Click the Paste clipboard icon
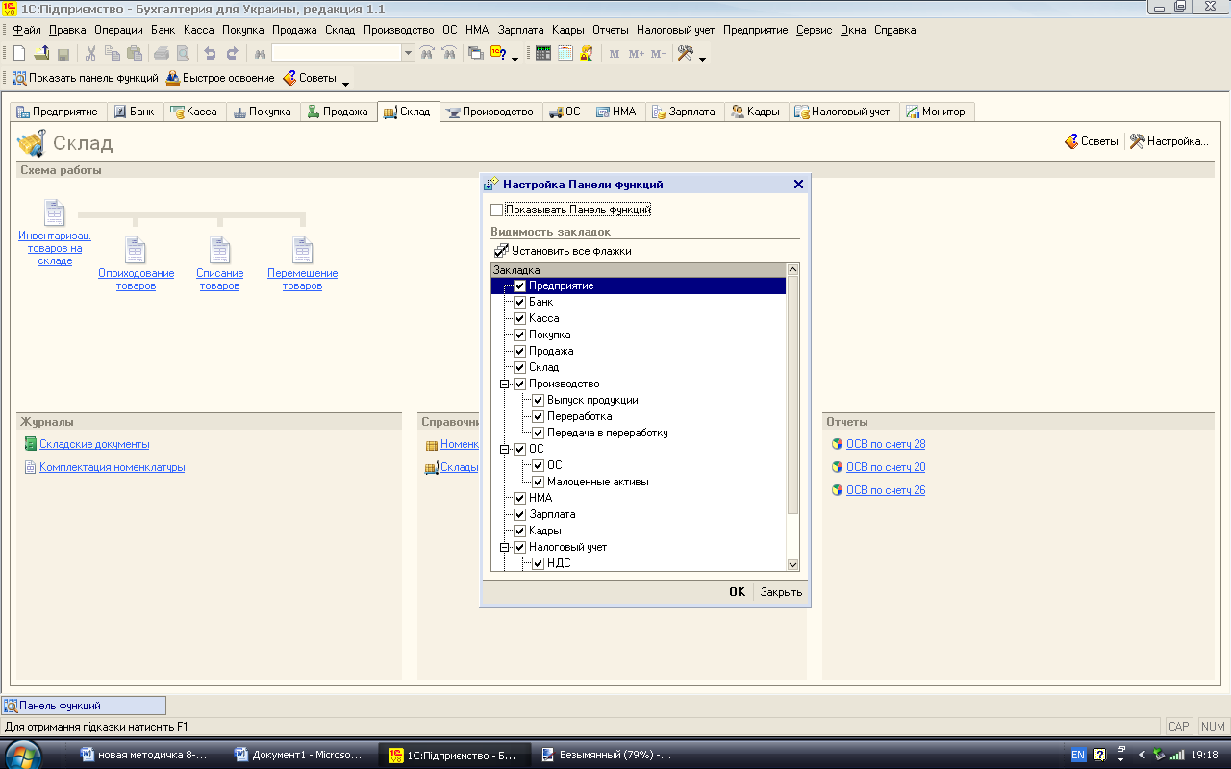Screen dimensions: 1231x769 135,54
